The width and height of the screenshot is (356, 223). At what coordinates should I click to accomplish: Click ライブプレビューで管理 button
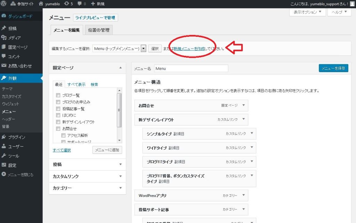95,18
